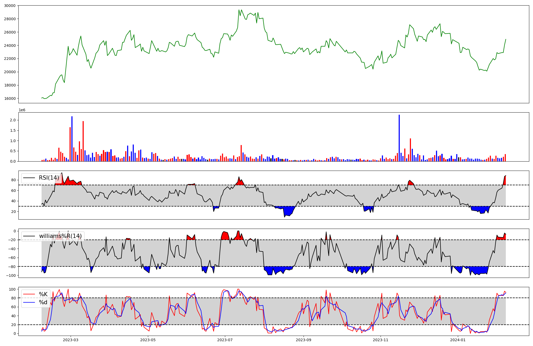Screen dimensions: 533x346
Task: Click the 2.0 volume axis tick
Action: 13,120
